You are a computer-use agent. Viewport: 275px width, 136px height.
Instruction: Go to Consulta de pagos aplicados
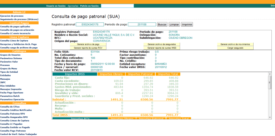click(x=15, y=27)
